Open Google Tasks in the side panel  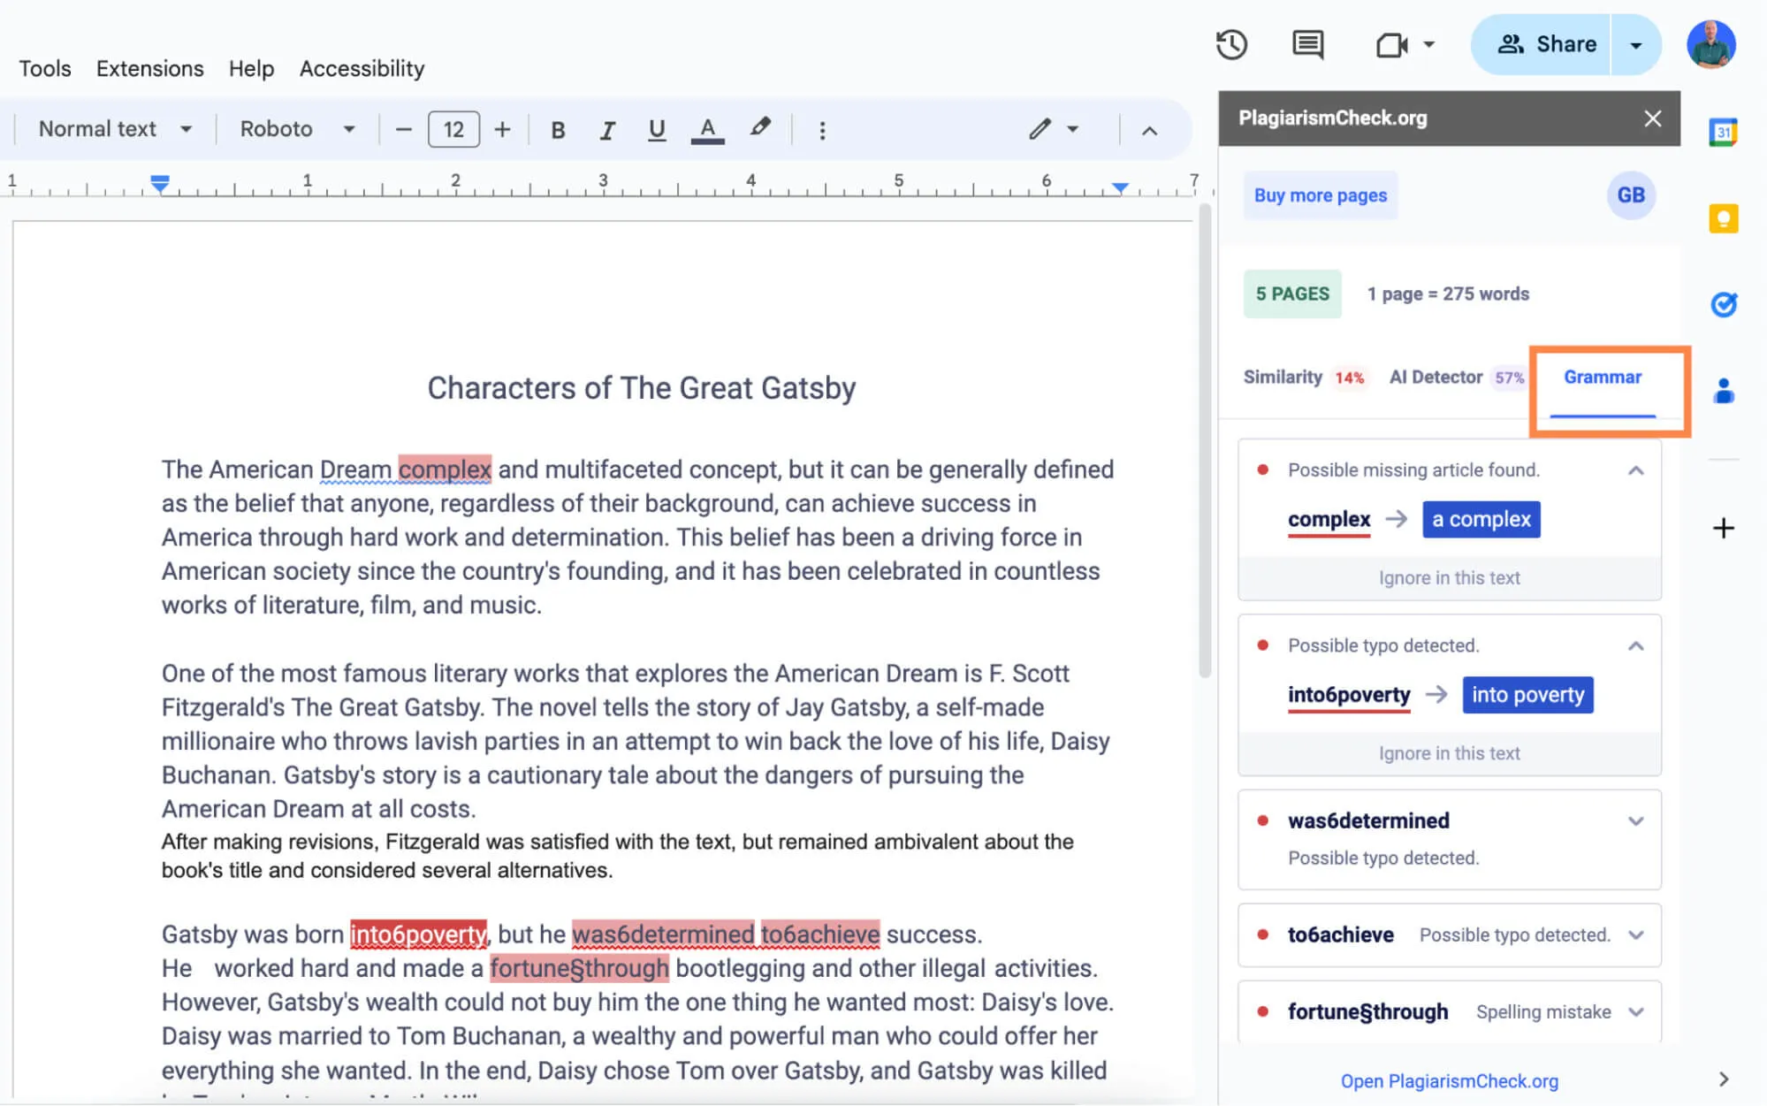1723,304
